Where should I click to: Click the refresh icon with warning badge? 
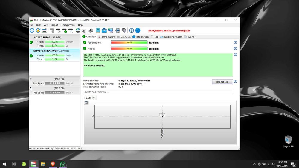coord(38,30)
